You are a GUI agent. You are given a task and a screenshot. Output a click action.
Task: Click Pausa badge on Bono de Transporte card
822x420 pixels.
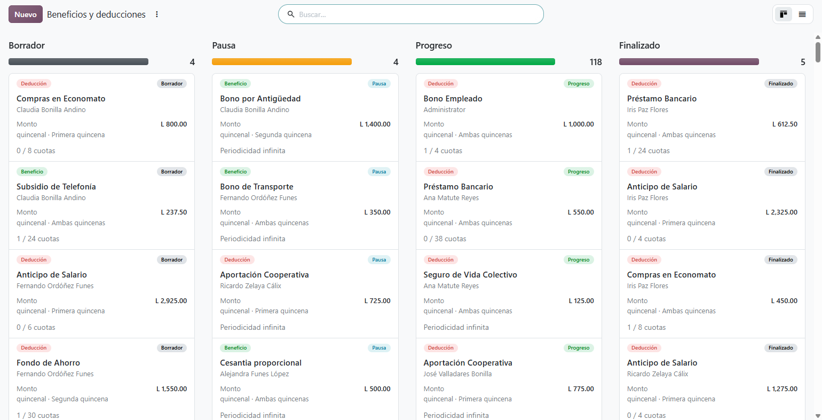click(x=379, y=172)
